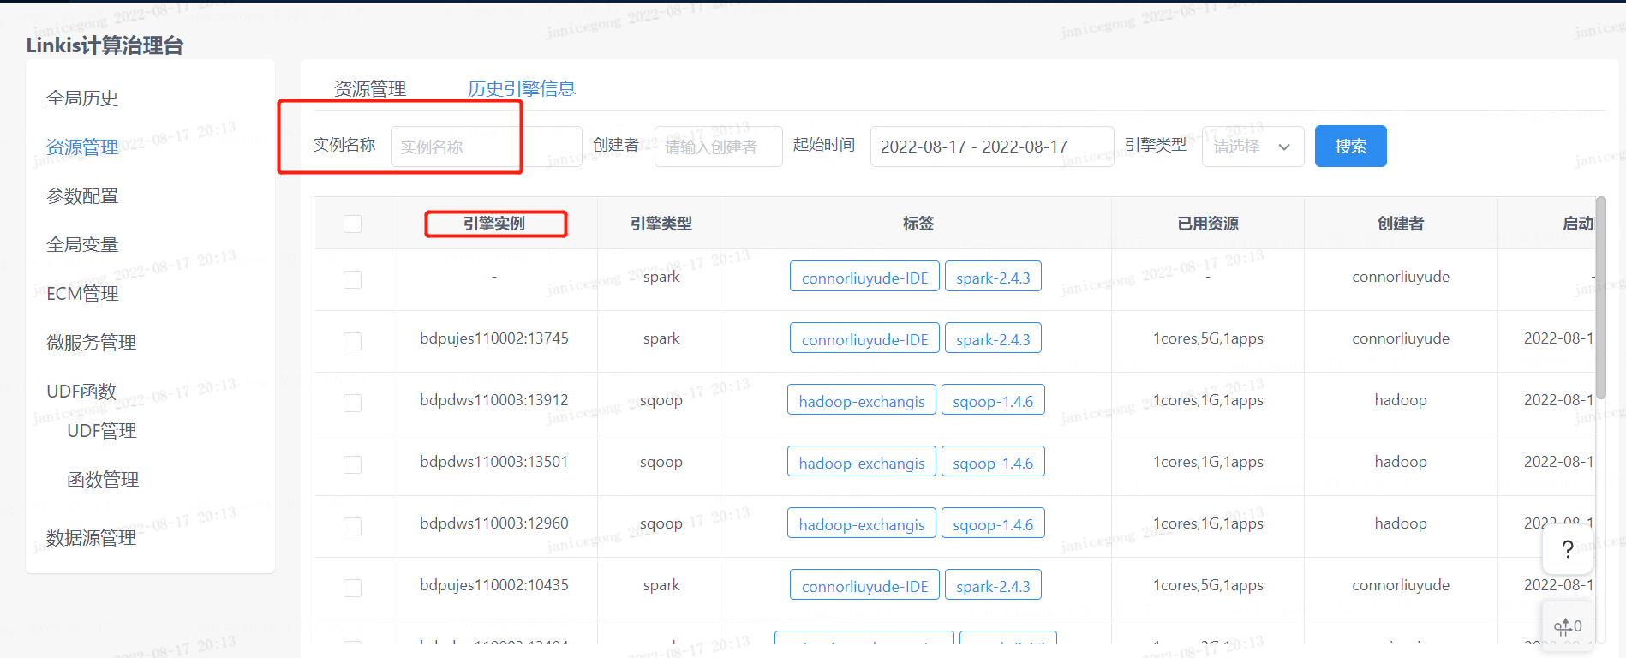Viewport: 1626px width, 658px height.
Task: Click the table's vertical scrollbar
Action: pos(1600,297)
